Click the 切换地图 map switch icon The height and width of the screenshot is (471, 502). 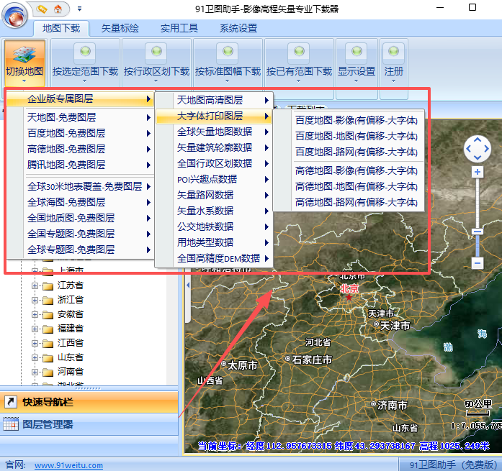point(24,54)
